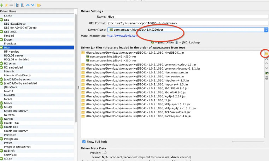Select the HSQLDB server driver row
Screen dimensions: 269x161
pyautogui.click(x=37, y=55)
